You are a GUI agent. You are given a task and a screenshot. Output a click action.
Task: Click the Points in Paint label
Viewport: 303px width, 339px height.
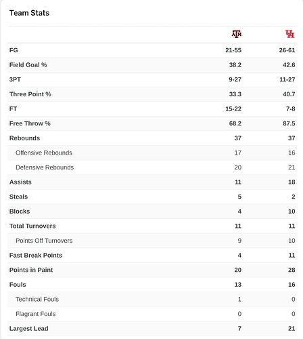[x=31, y=270]
